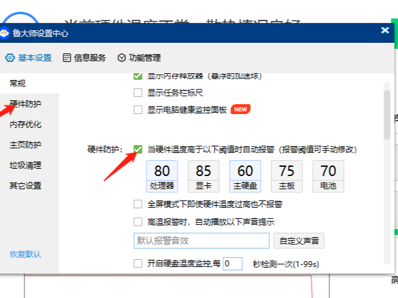Click the 主硬盘 threshold box showing 60
This screenshot has height=298, width=398.
[x=245, y=176]
